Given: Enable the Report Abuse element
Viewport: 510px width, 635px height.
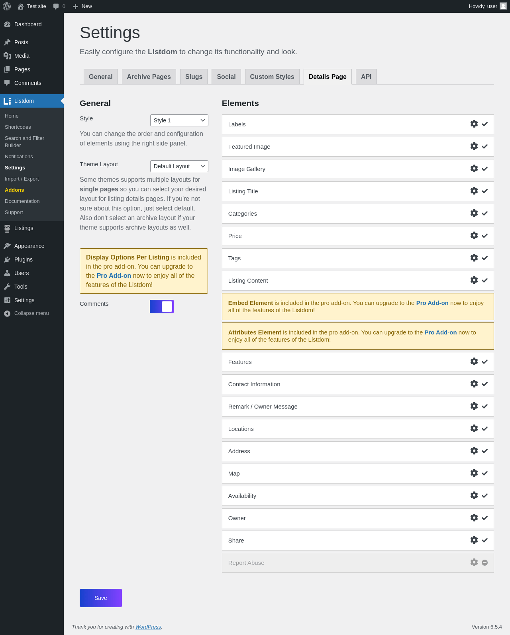Looking at the screenshot, I should (x=484, y=563).
